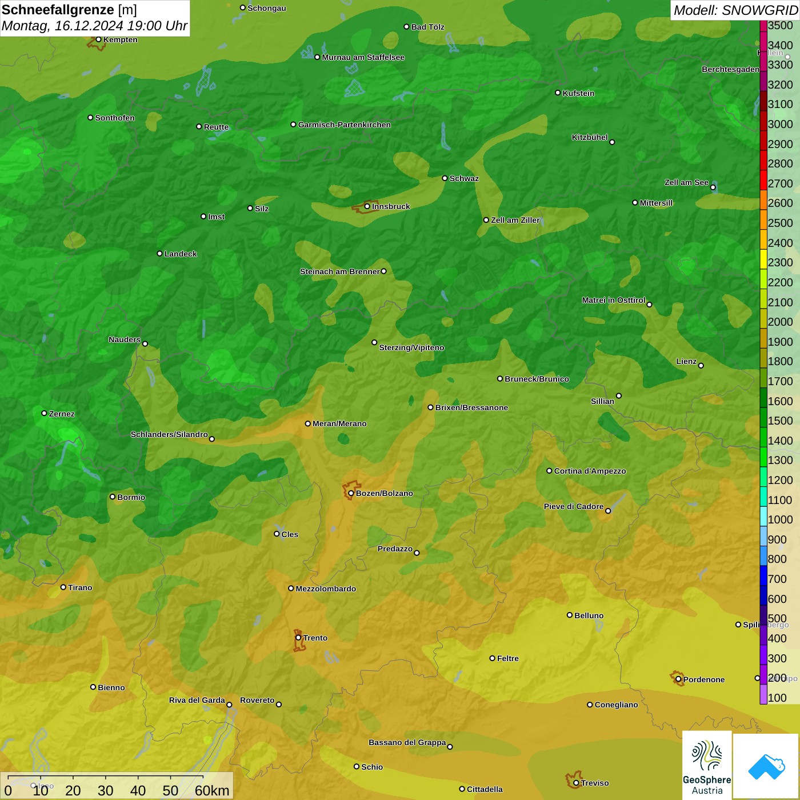The image size is (800, 800).
Task: Click the Garmisch-Partenkirchen label
Action: [345, 125]
